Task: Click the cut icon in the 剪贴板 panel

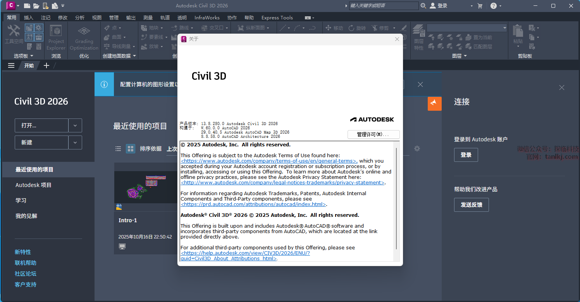Action: 532,28
